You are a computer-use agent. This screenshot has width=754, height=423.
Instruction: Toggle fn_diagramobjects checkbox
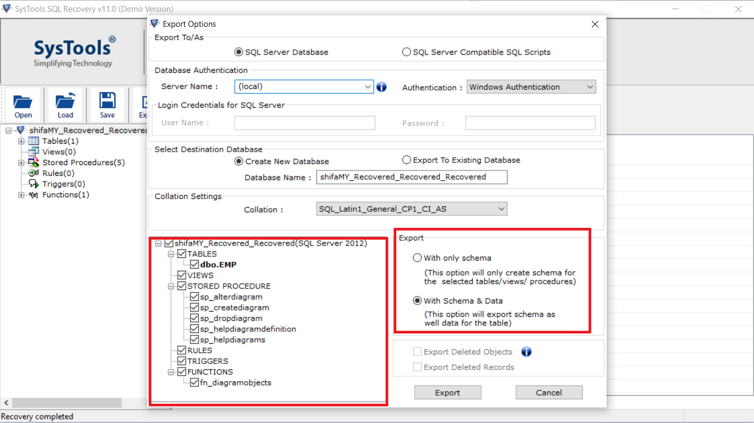(194, 382)
